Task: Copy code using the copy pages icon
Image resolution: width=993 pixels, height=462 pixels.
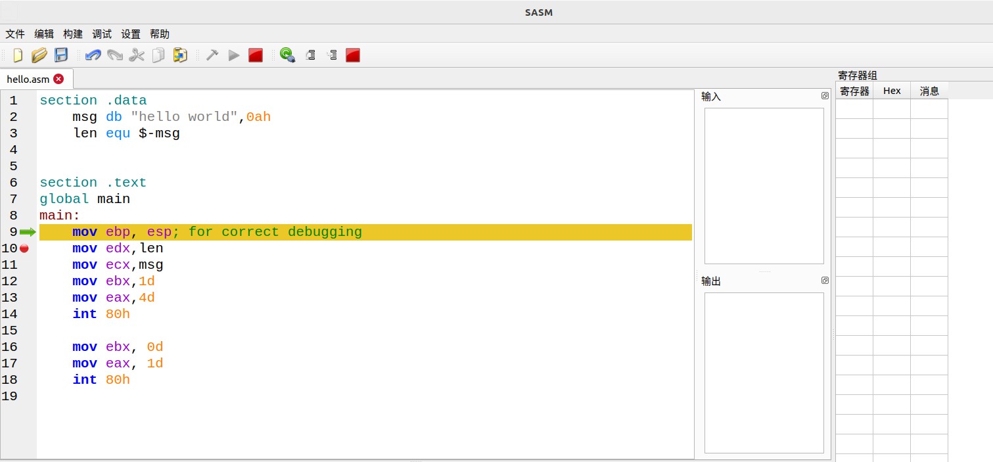Action: click(158, 55)
